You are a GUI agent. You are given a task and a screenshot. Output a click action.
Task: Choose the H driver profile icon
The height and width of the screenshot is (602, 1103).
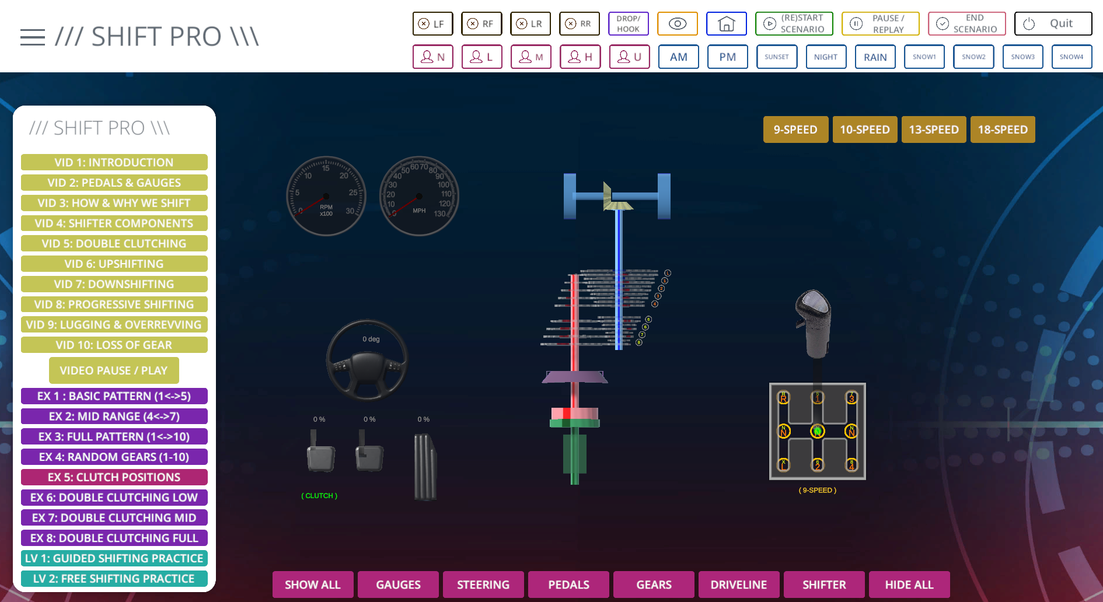coord(580,57)
